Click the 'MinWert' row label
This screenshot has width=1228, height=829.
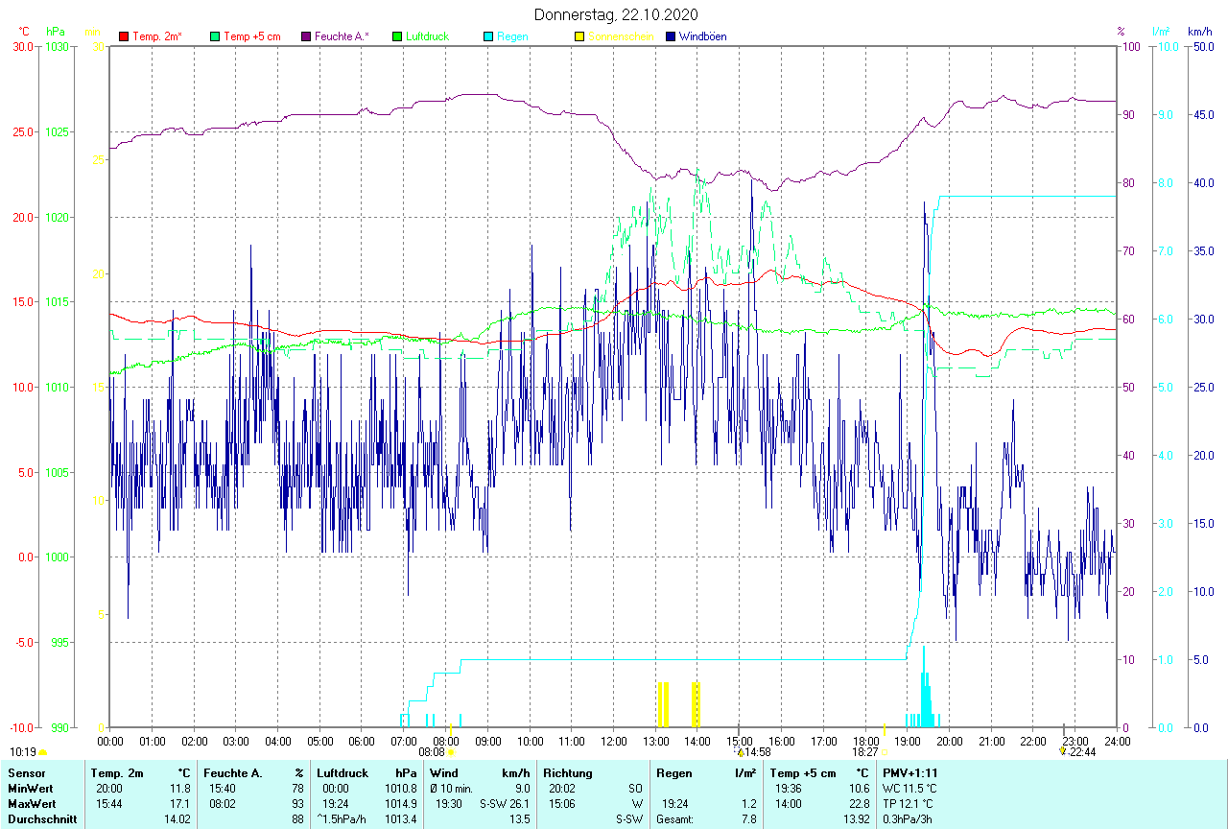point(30,789)
